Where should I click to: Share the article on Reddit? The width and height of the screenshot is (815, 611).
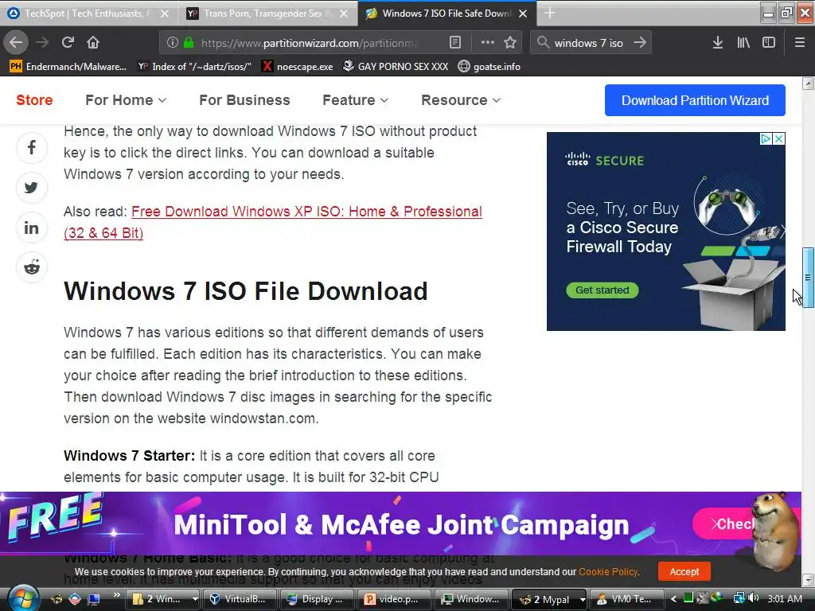point(32,267)
